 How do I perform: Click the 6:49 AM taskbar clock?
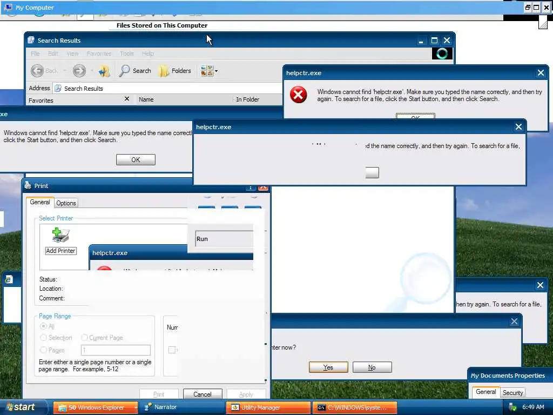coord(533,407)
